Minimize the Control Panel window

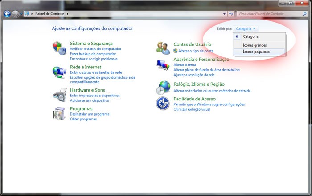283,3
